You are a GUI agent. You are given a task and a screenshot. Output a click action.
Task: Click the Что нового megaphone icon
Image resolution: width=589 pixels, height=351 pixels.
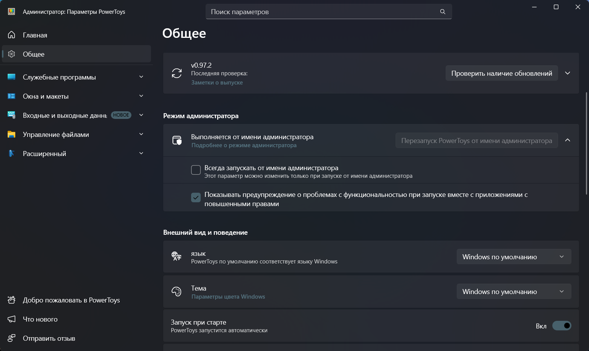point(11,319)
